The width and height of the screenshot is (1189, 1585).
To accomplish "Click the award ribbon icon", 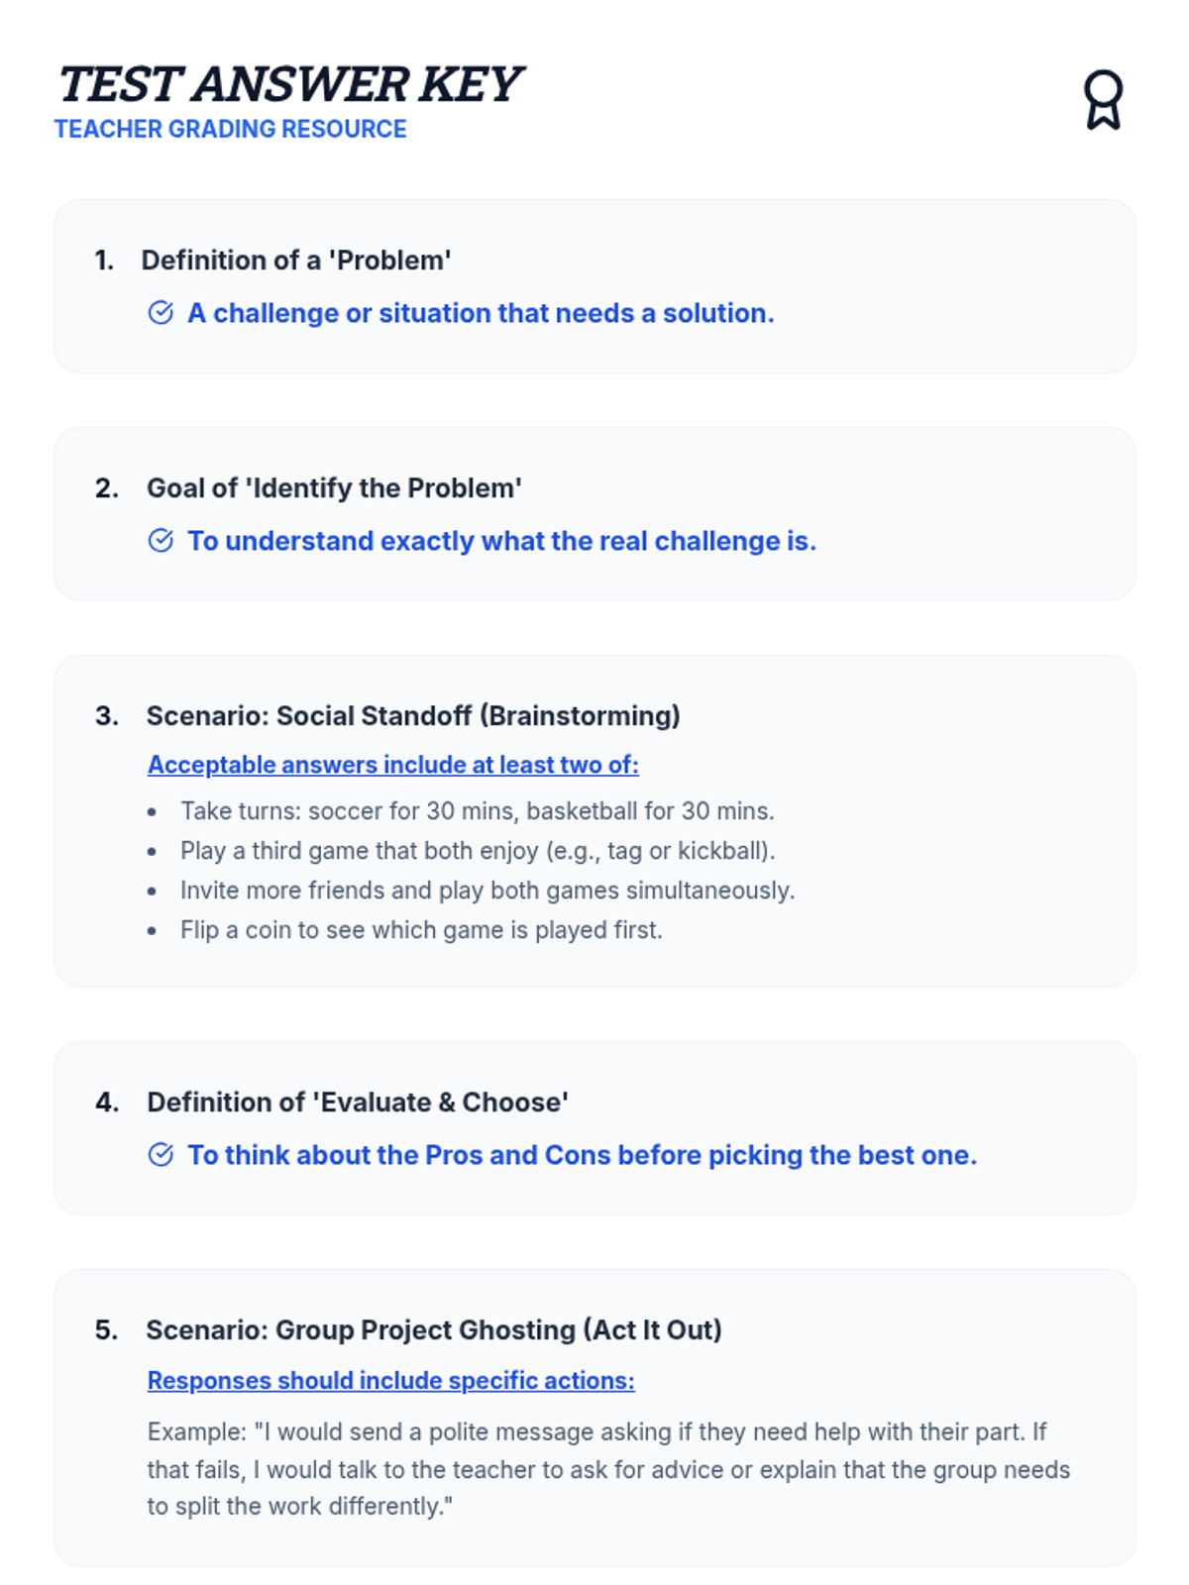I will [1103, 99].
